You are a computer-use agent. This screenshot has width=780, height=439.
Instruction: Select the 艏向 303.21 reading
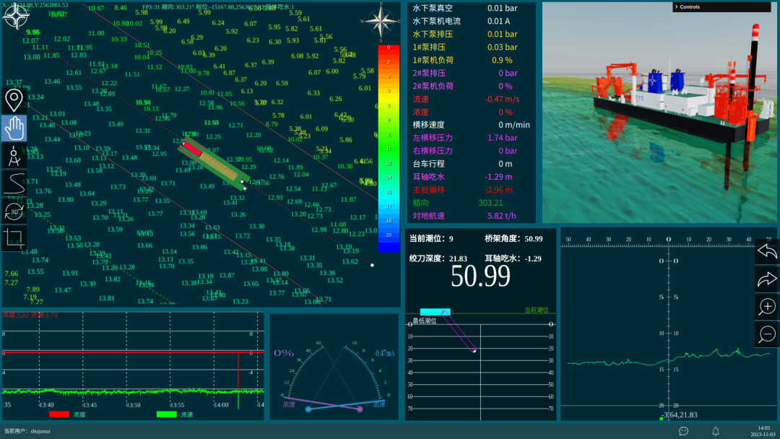(471, 203)
